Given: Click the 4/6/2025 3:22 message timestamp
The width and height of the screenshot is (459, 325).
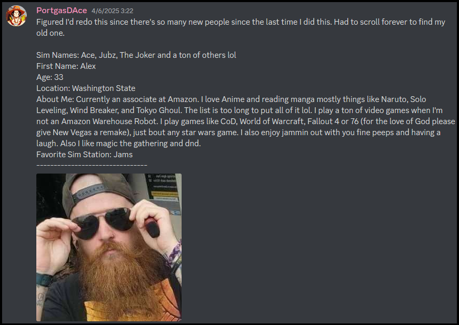Looking at the screenshot, I should pyautogui.click(x=113, y=11).
